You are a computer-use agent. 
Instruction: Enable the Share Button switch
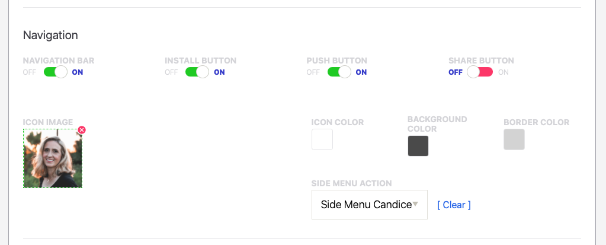480,72
